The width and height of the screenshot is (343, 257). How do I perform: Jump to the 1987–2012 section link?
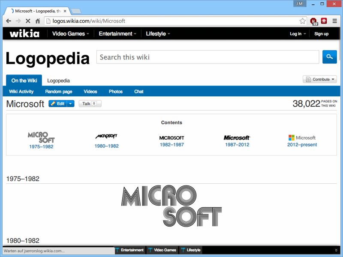point(238,144)
